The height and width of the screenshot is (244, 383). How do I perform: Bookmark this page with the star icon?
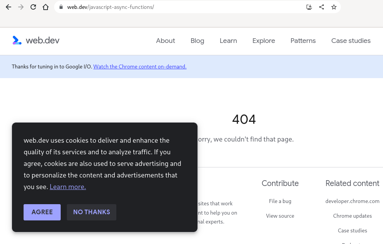tap(334, 7)
